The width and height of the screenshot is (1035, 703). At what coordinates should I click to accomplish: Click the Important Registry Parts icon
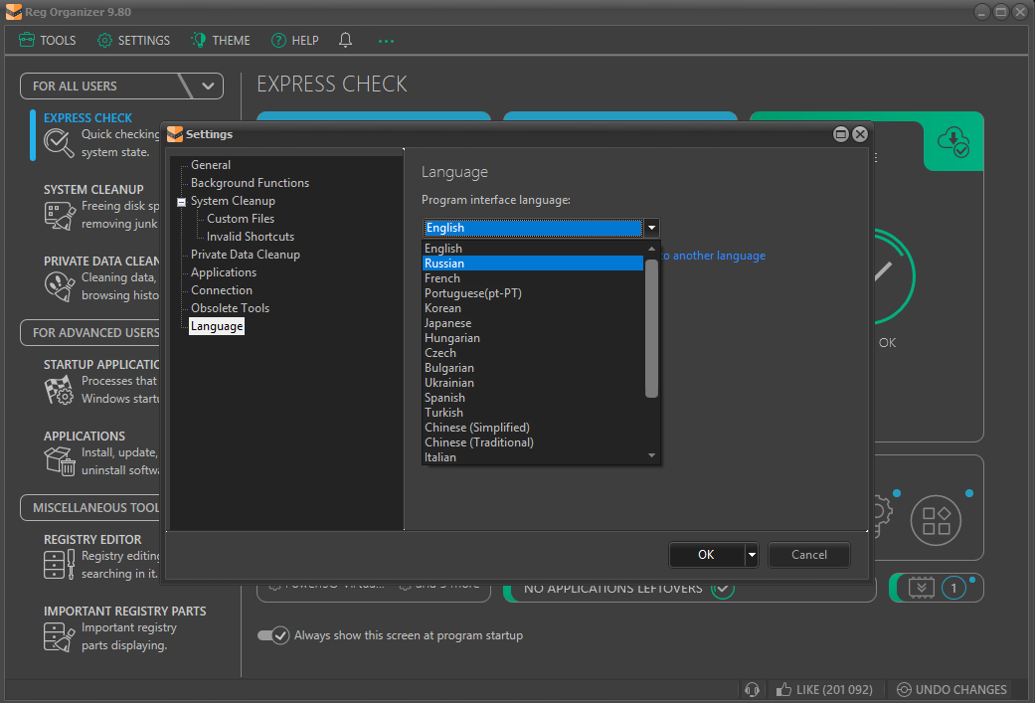[x=60, y=636]
